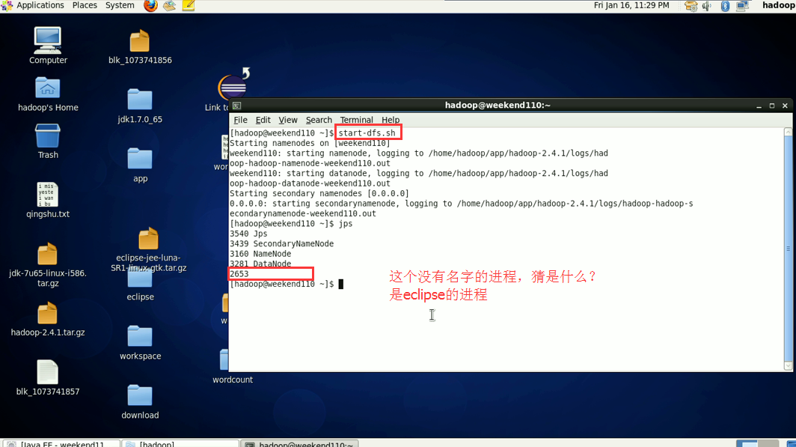Open the terminal Help menu
The width and height of the screenshot is (796, 447).
click(391, 120)
